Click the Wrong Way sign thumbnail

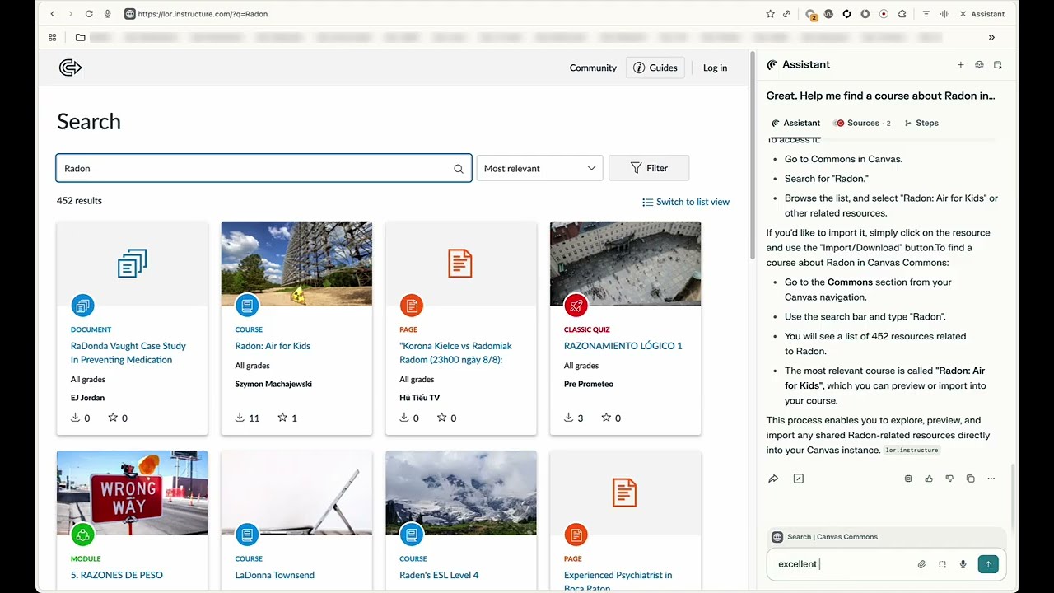pos(132,493)
